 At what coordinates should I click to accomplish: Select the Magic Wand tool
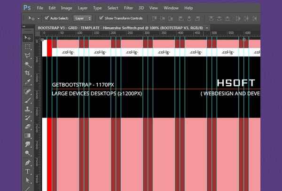[28, 64]
